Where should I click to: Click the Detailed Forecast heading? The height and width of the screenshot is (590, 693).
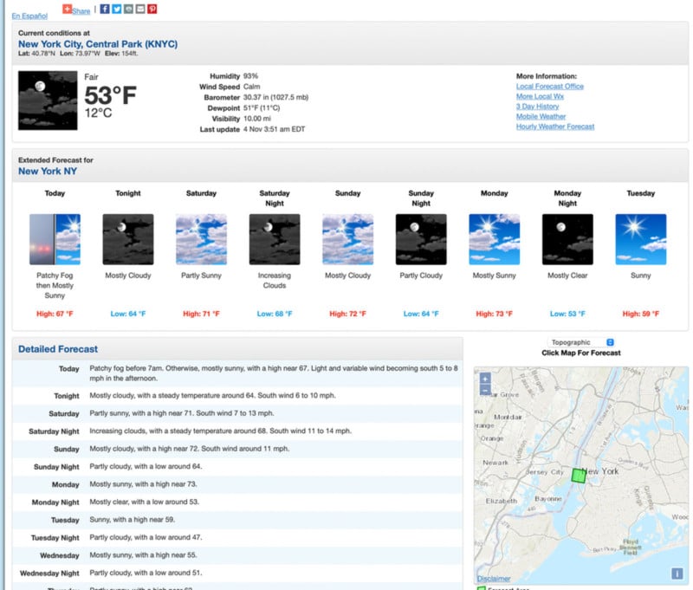click(58, 349)
